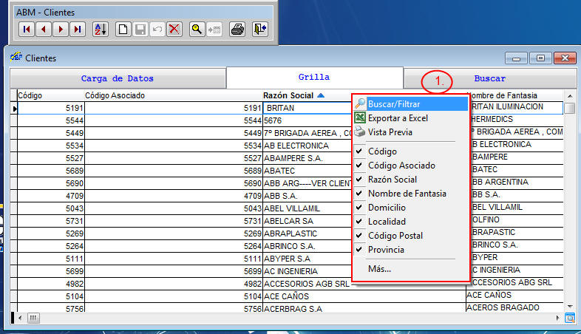Jump to the last record
The image size is (581, 334).
[78, 30]
